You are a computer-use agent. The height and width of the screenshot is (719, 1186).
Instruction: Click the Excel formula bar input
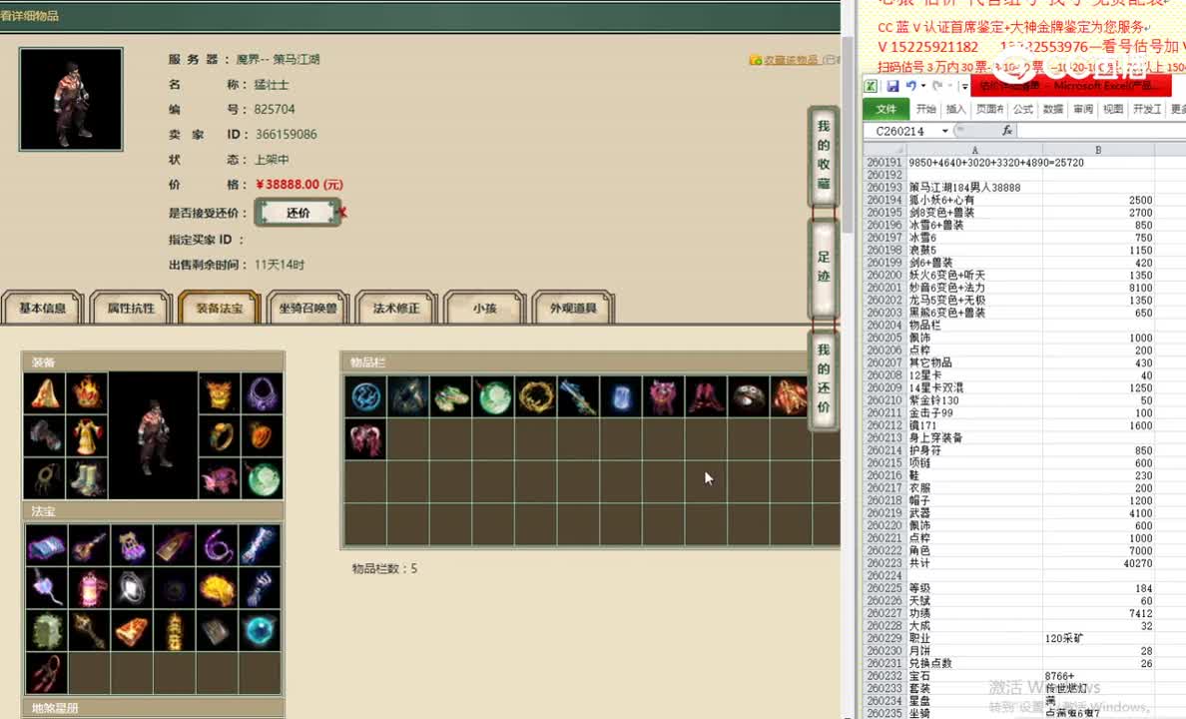[1101, 131]
